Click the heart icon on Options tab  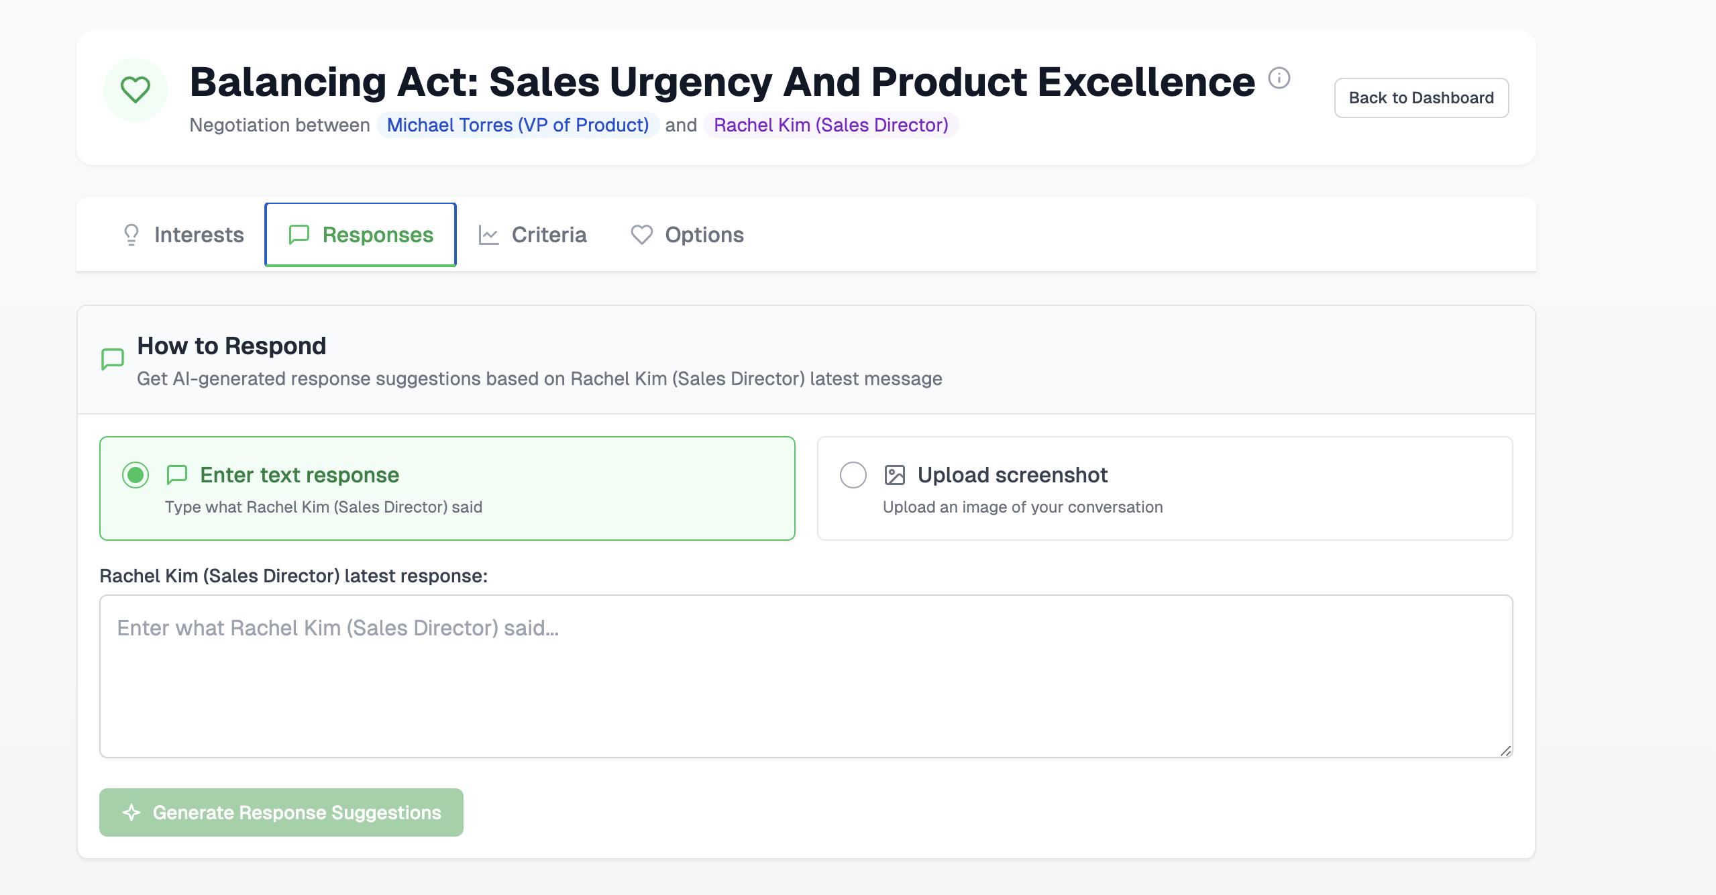click(641, 235)
